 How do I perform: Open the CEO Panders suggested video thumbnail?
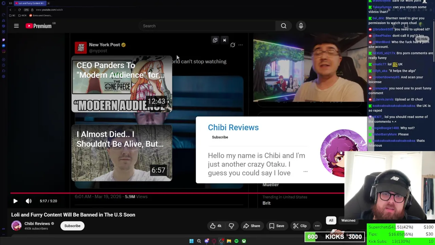(x=122, y=84)
